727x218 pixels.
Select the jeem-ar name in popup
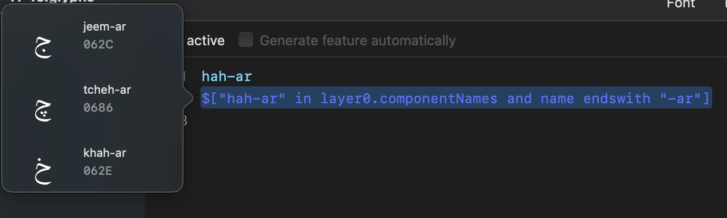pyautogui.click(x=104, y=27)
